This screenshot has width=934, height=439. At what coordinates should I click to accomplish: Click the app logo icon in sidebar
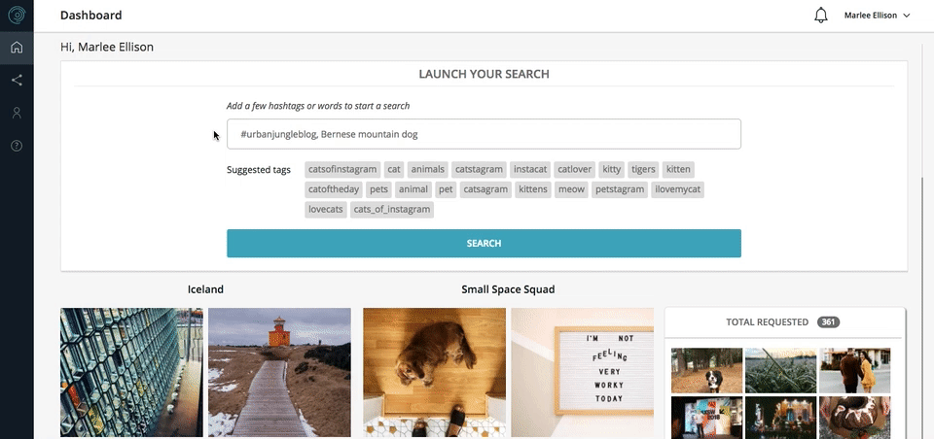17,15
